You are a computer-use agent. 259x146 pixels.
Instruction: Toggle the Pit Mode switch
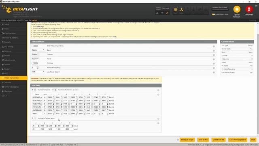point(35,63)
